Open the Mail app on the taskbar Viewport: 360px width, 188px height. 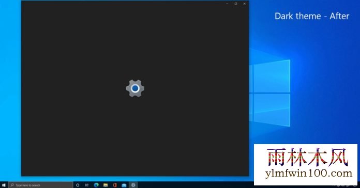[124, 185]
